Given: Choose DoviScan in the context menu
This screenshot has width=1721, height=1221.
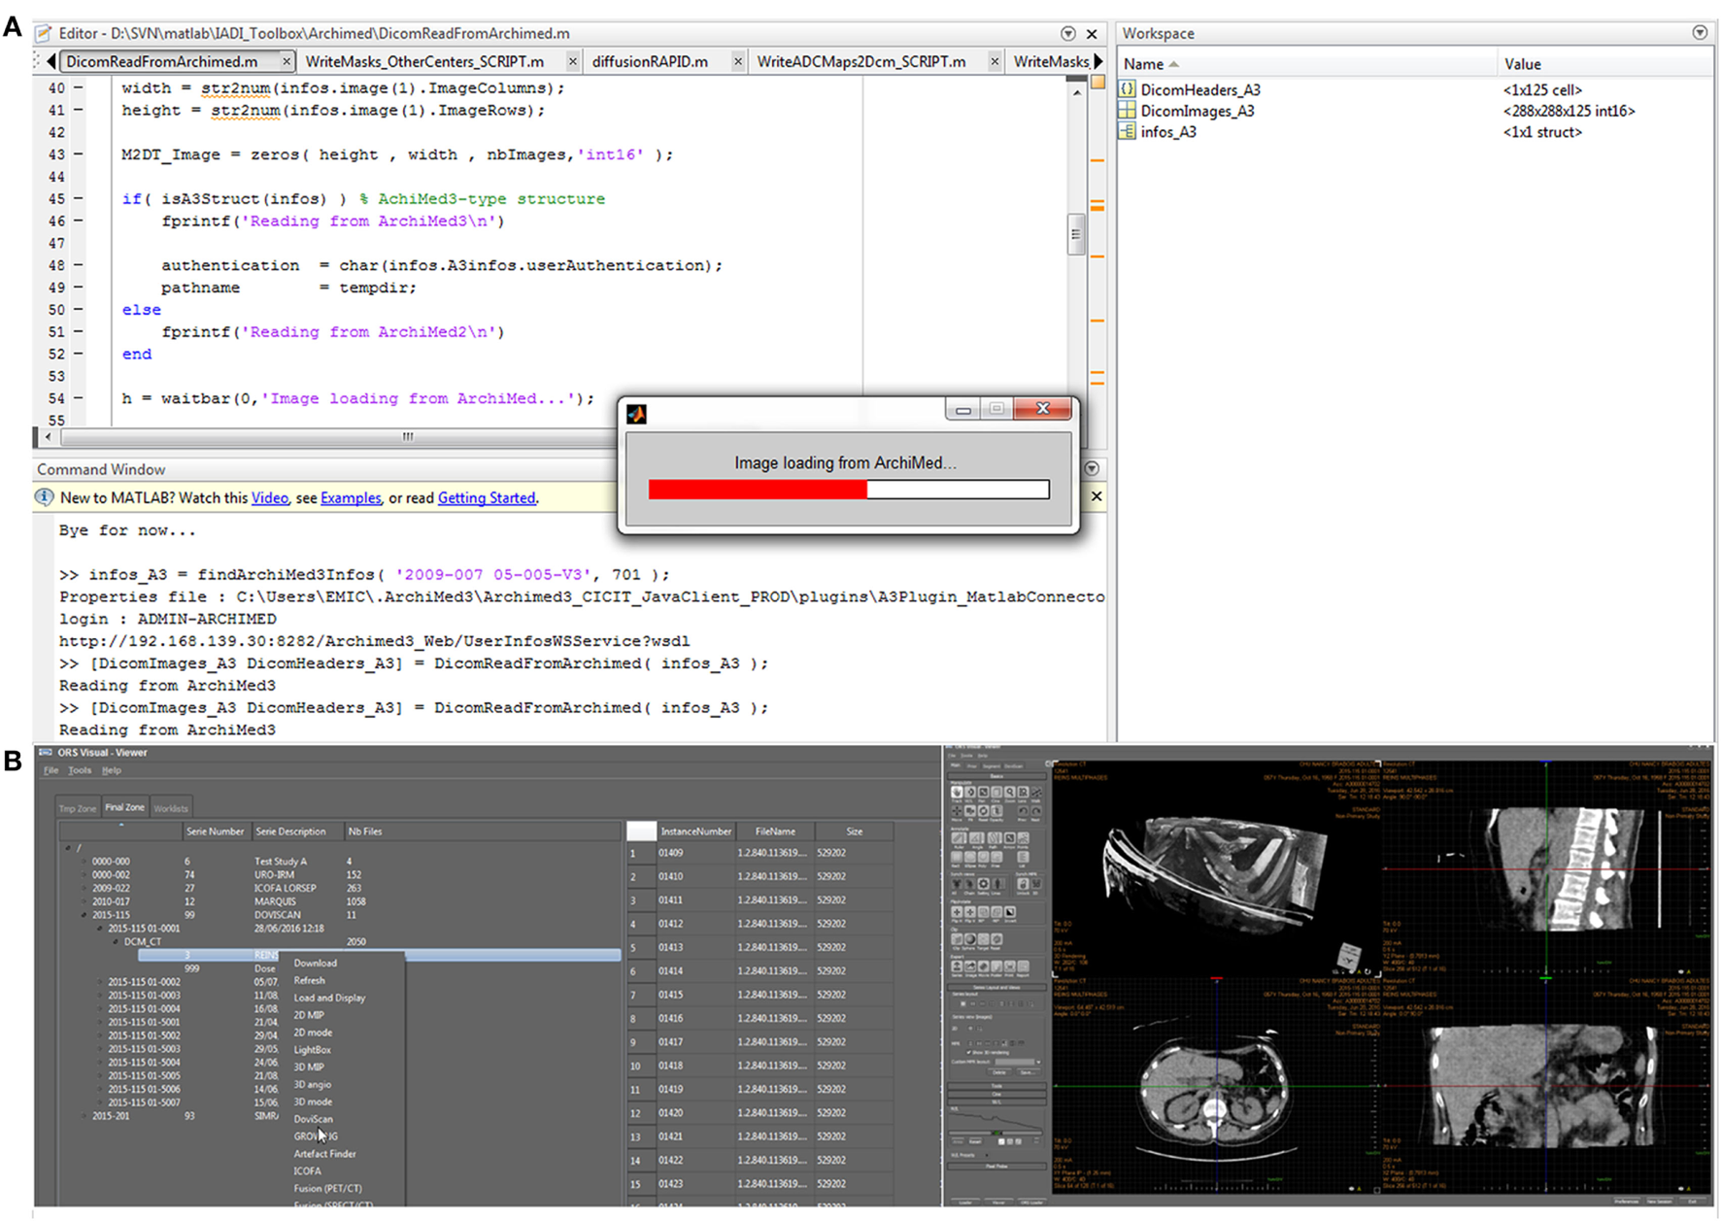Looking at the screenshot, I should (x=313, y=1119).
